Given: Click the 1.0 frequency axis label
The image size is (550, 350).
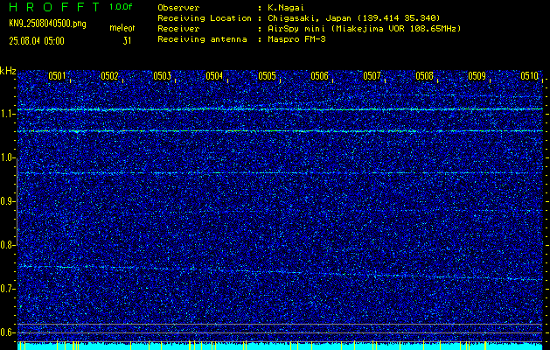Looking at the screenshot, I should point(8,157).
